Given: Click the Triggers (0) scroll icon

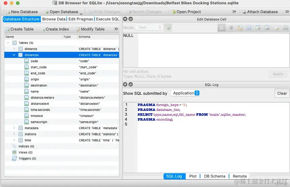Looking at the screenshot, I should (x=14, y=159).
